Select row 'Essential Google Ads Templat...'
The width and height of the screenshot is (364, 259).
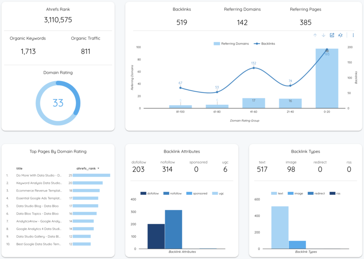tap(58, 199)
